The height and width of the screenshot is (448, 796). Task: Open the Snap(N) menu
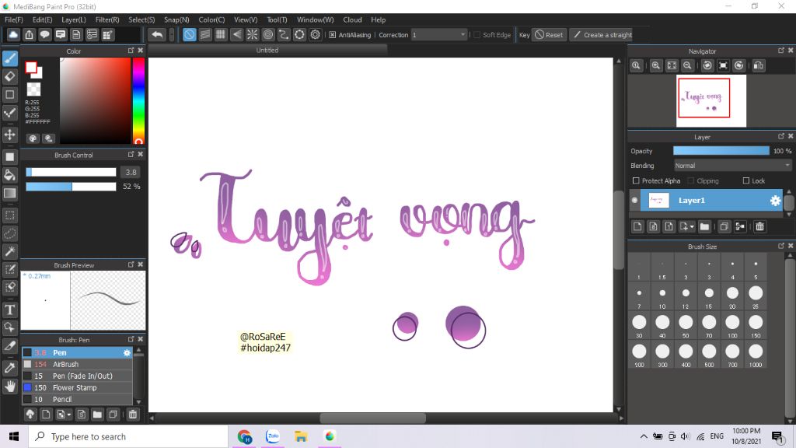[176, 19]
